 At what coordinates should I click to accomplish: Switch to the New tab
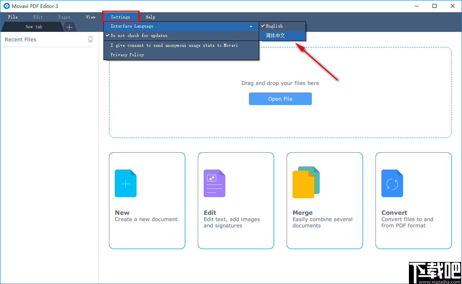point(34,27)
